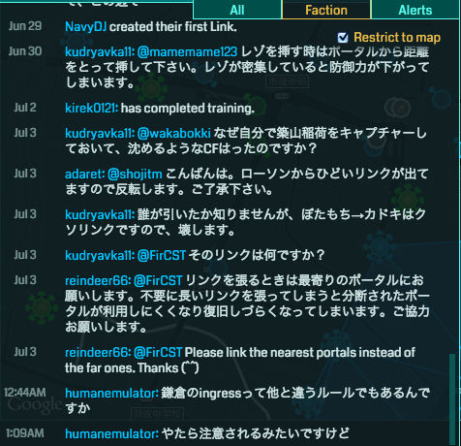Screen dimensions: 461x446
Task: Click the green portal icon behind Jun 30 message
Action: click(150, 88)
